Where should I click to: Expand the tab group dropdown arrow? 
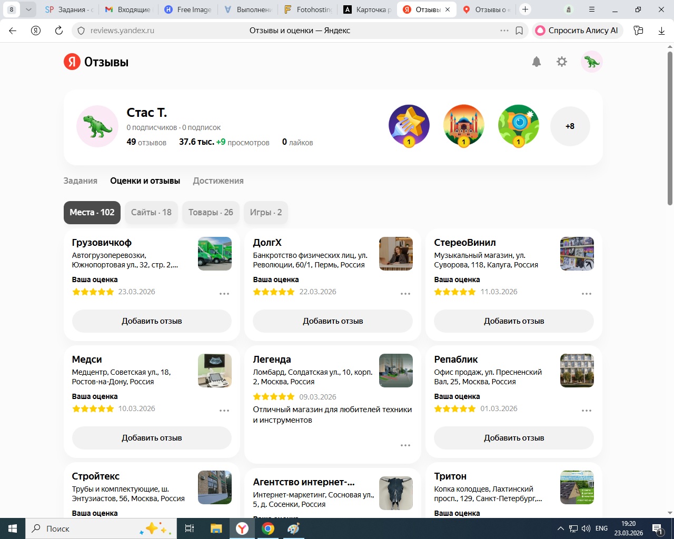(28, 9)
